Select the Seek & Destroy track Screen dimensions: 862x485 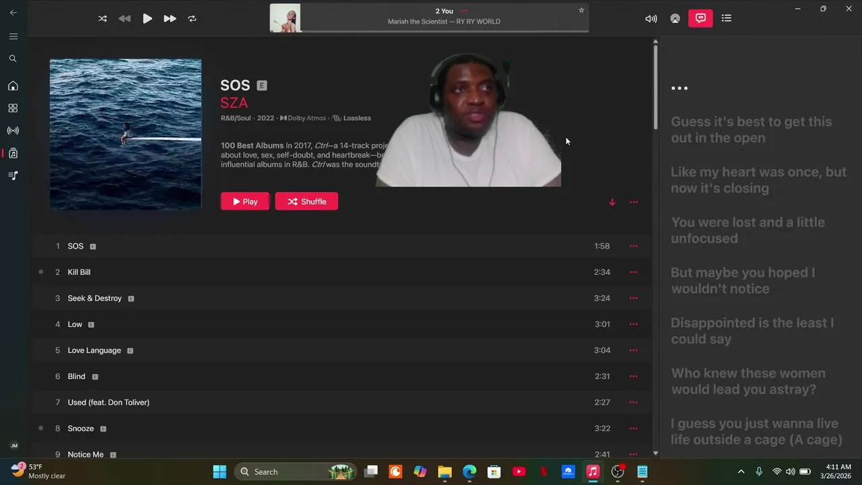(x=341, y=298)
